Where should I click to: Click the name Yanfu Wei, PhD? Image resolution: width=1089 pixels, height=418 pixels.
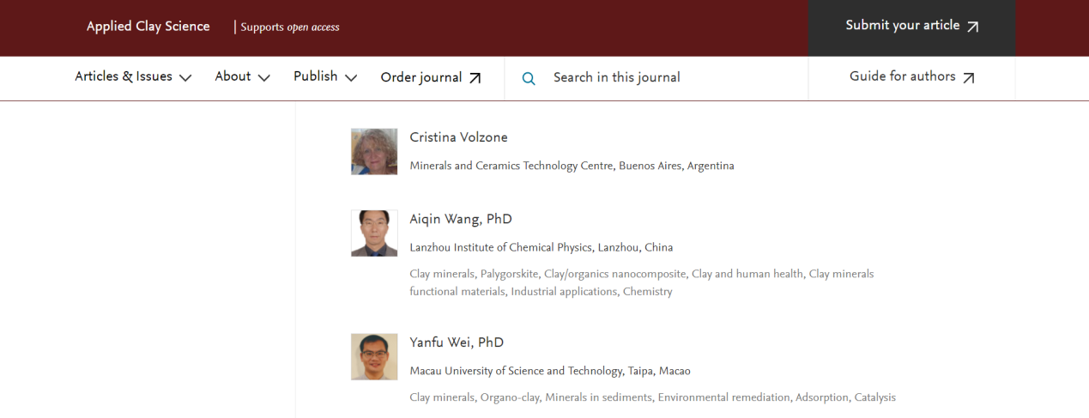(457, 342)
